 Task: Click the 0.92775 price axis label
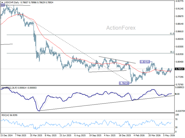click(179, 1)
